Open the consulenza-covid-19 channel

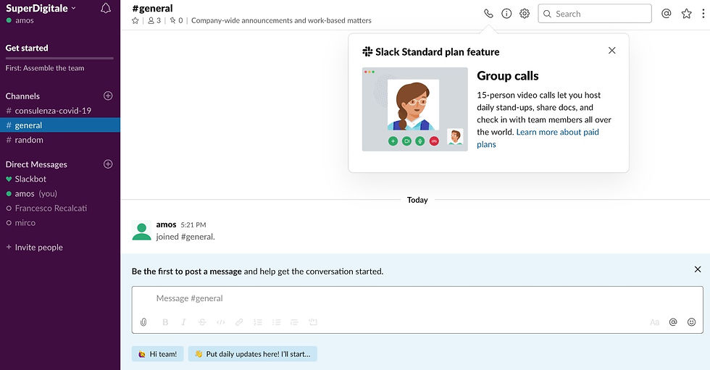[59, 110]
